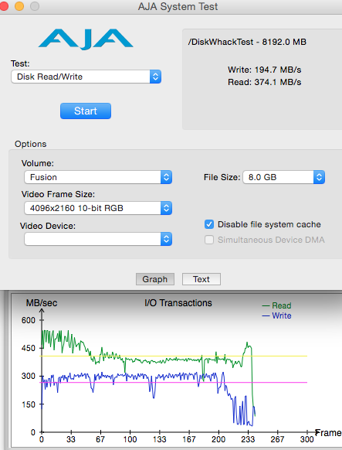Click the MB/sec axis label
Screen dimensions: 342x450
(x=42, y=303)
